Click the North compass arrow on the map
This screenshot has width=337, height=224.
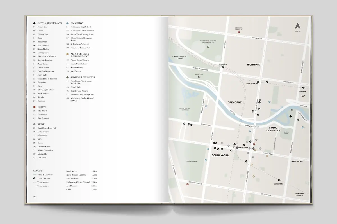coord(298,26)
